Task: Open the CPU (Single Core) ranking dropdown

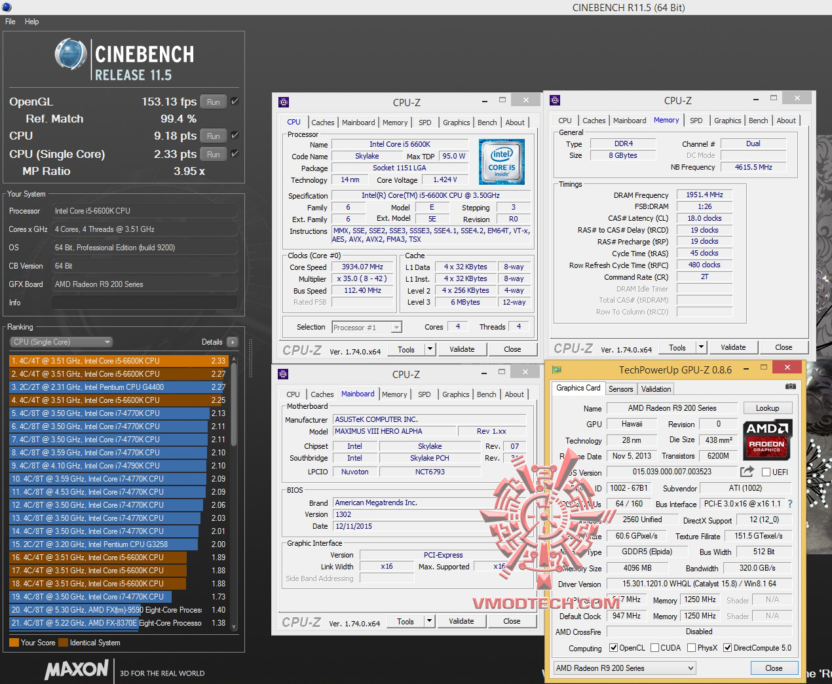Action: [61, 342]
